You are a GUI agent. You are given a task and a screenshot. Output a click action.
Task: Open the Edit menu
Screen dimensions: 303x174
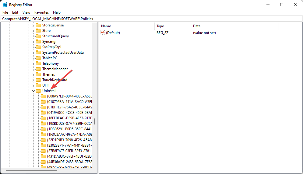coord(15,12)
